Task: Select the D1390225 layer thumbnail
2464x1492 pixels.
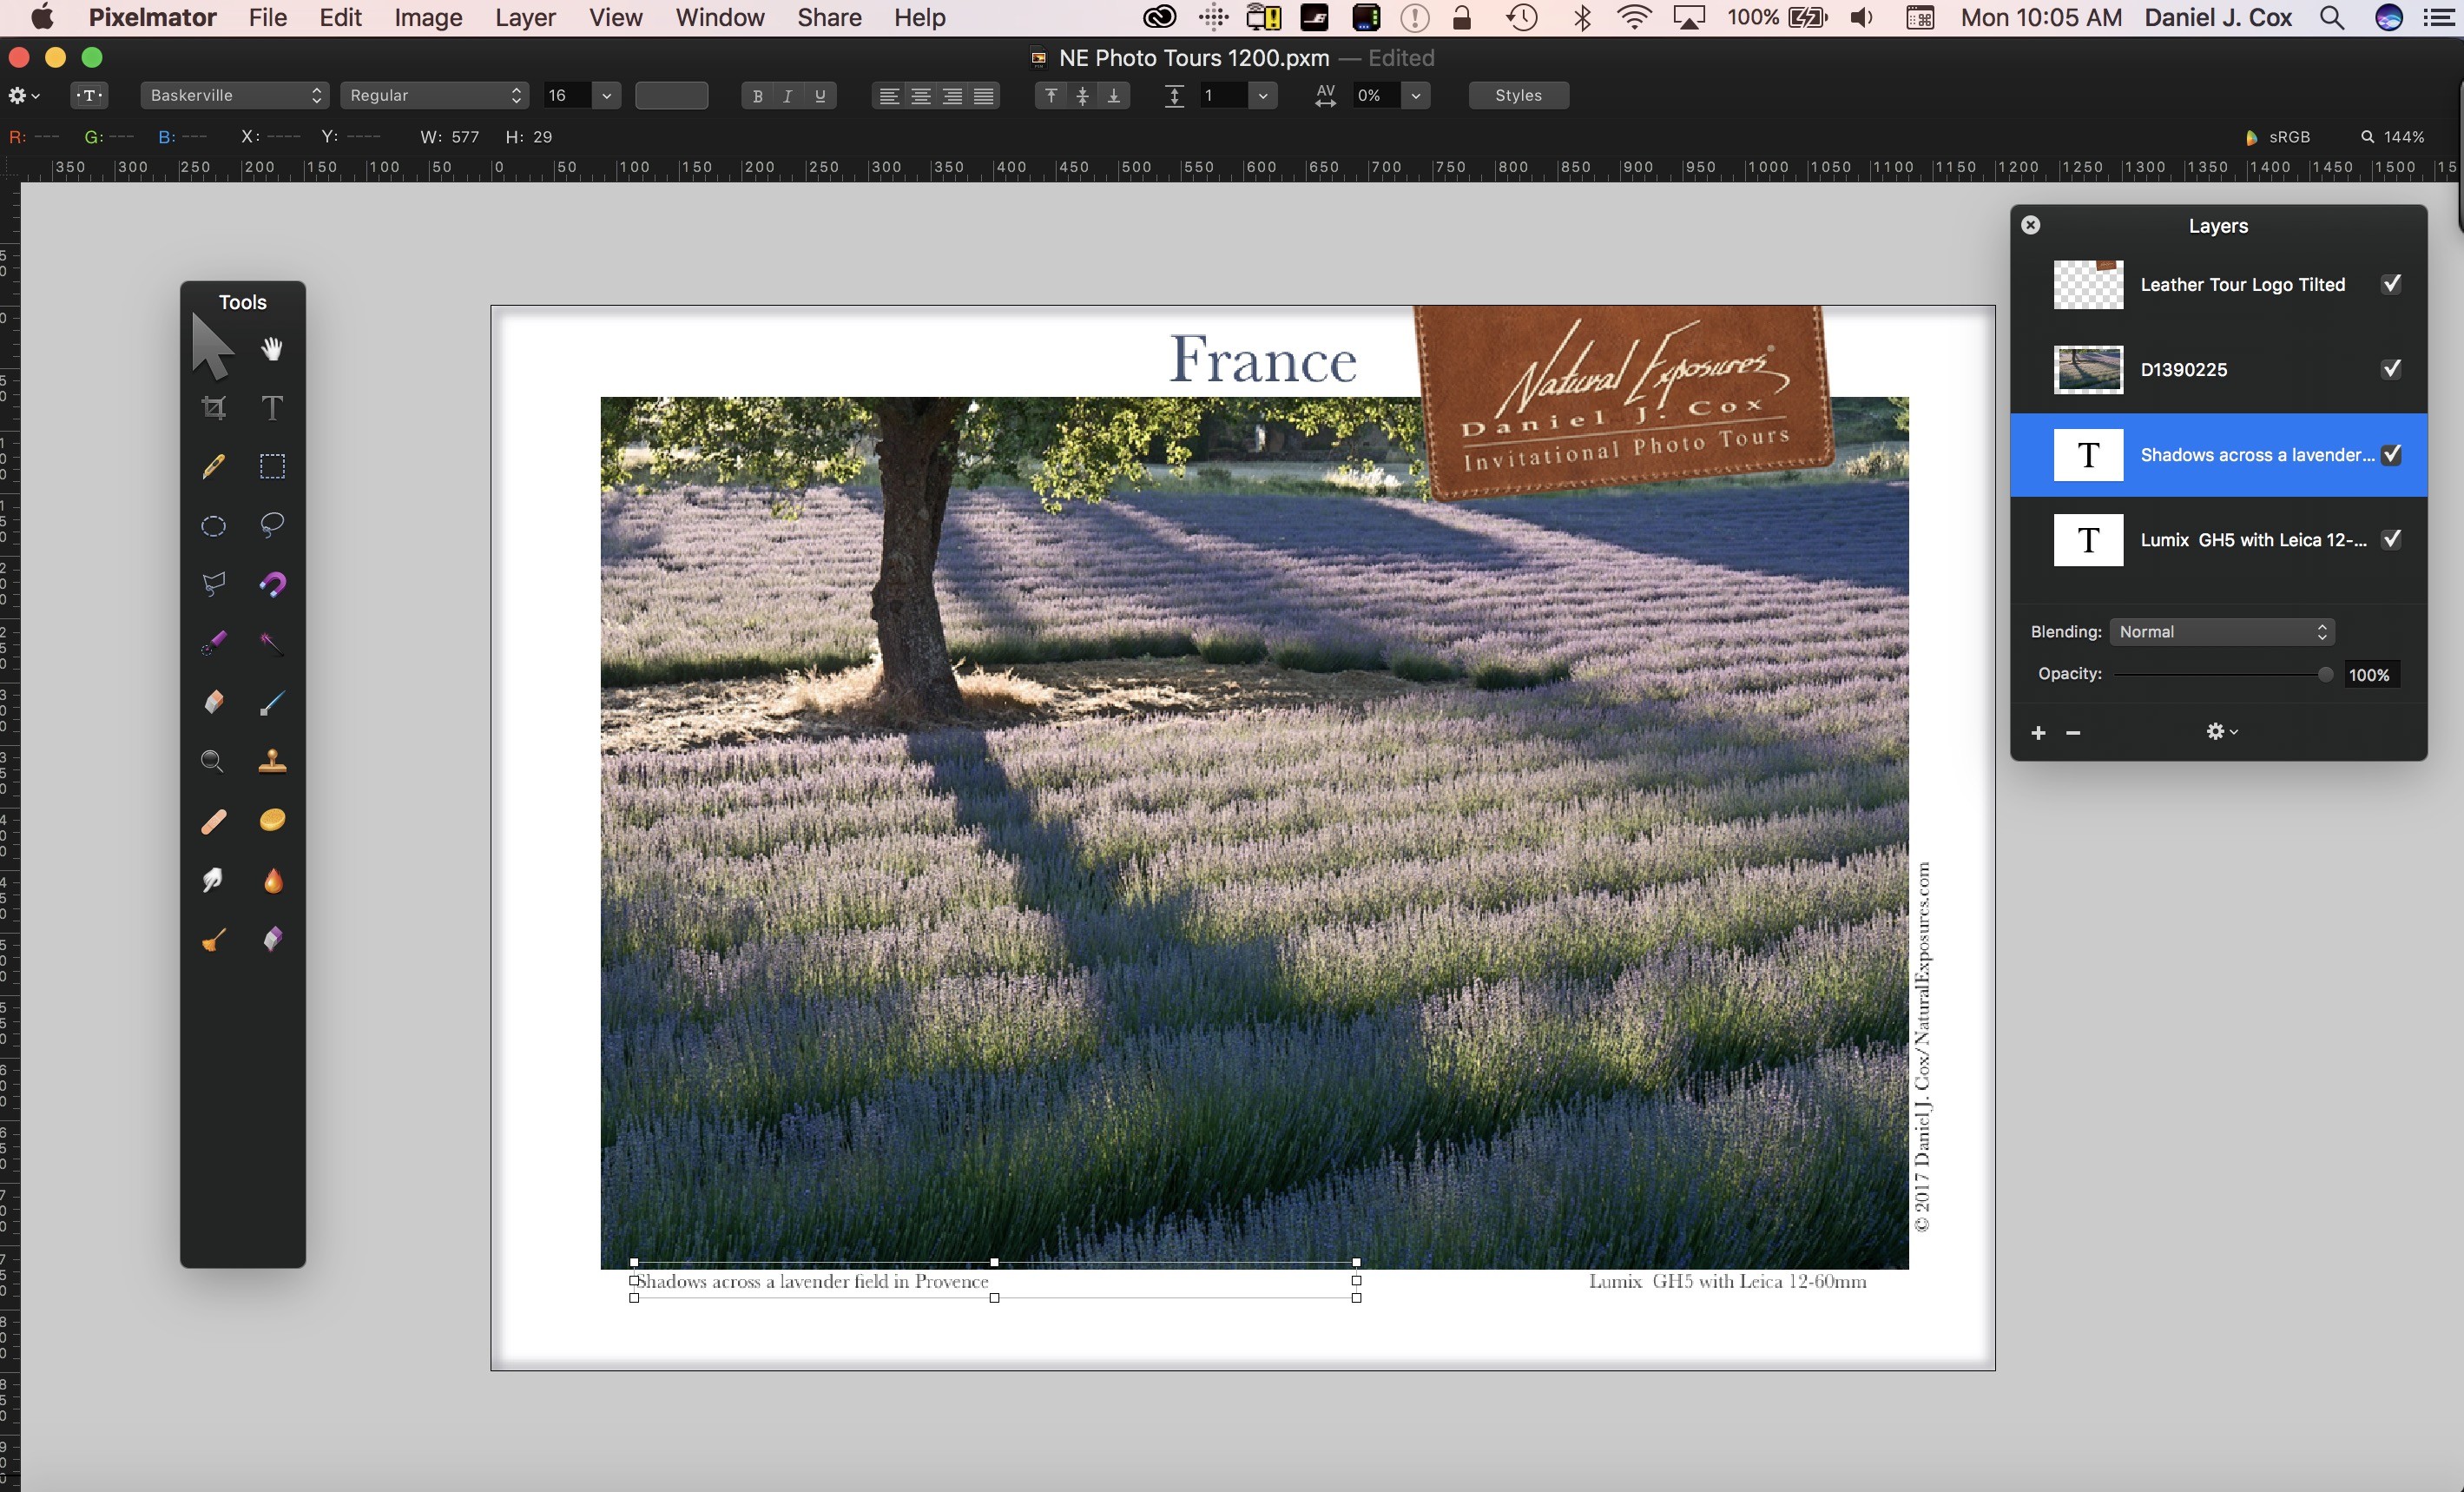Action: coord(2088,370)
